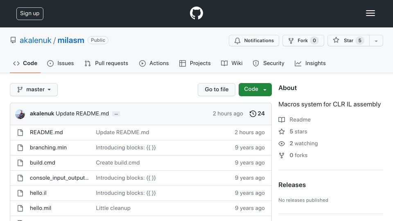
Task: Click the Releases heading link
Action: [x=292, y=185]
